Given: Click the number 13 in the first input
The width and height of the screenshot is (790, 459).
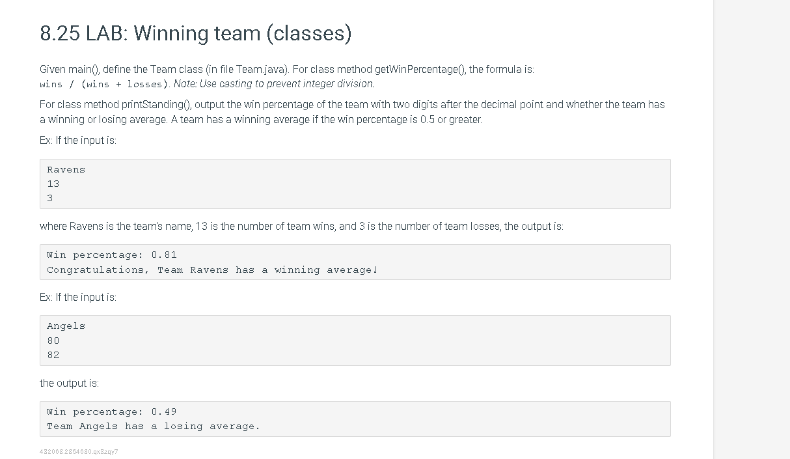Looking at the screenshot, I should tap(53, 184).
